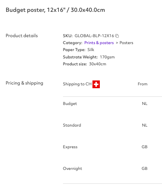Click the GB origin for Express shipping

[x=144, y=147]
